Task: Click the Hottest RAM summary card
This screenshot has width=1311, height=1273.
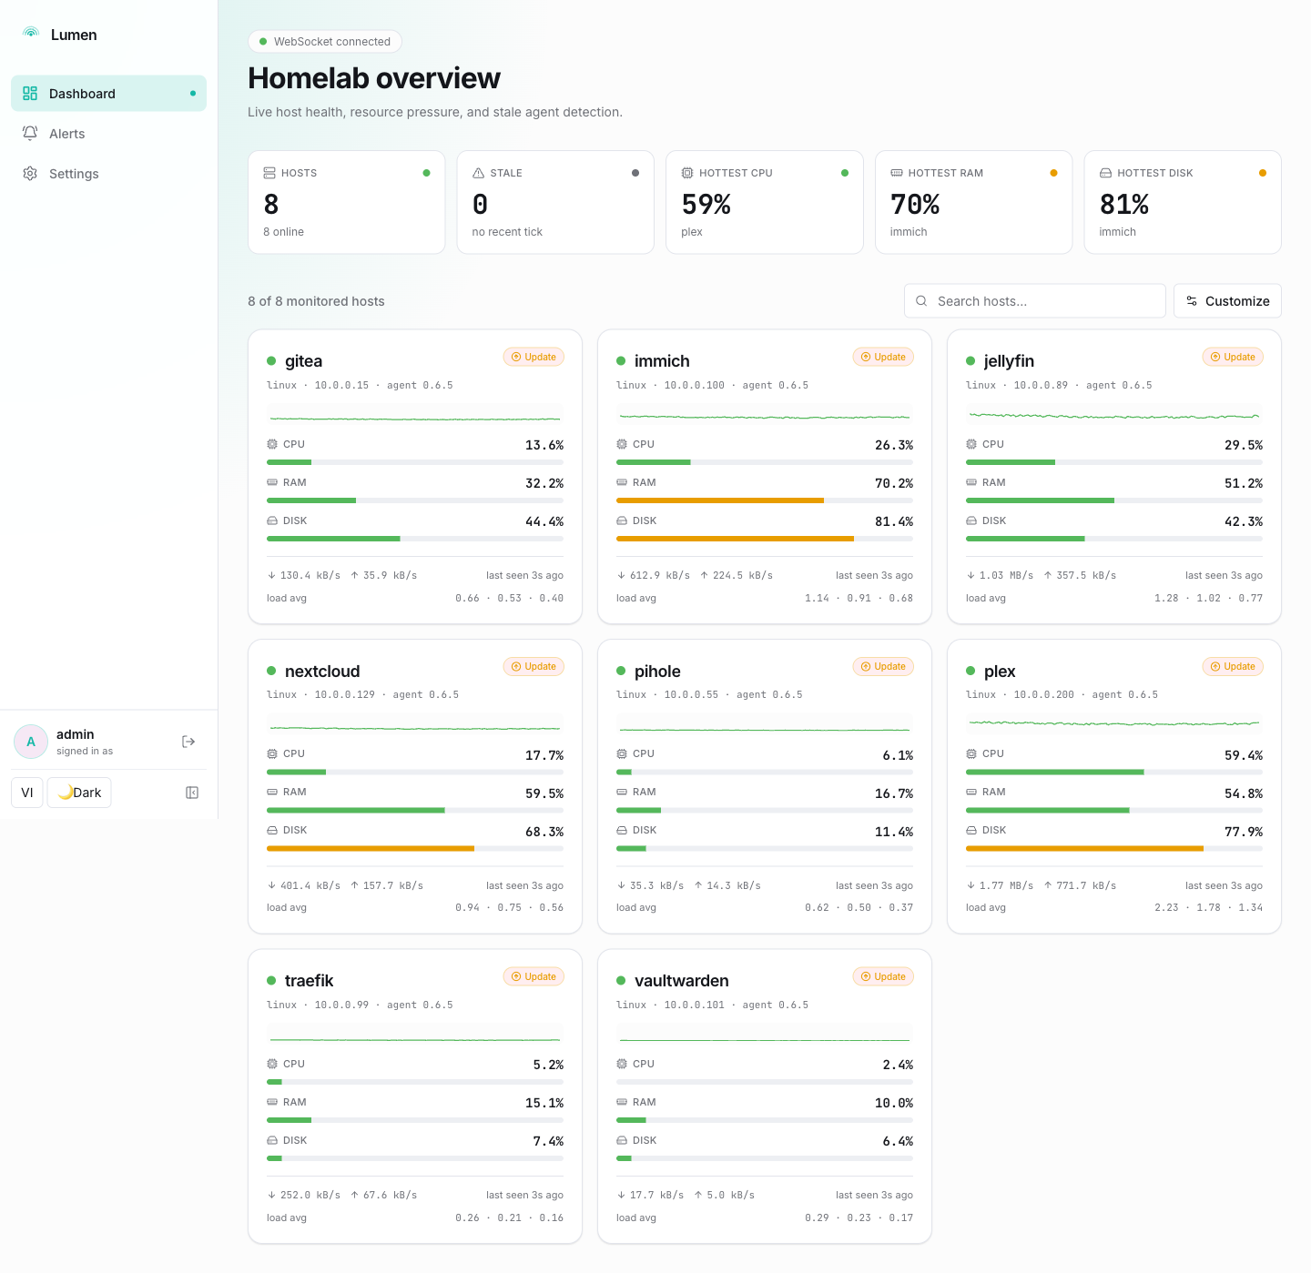Action: (973, 202)
